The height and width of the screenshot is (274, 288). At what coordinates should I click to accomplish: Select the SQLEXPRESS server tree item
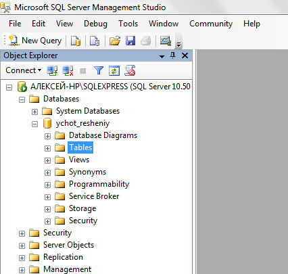[x=110, y=87]
